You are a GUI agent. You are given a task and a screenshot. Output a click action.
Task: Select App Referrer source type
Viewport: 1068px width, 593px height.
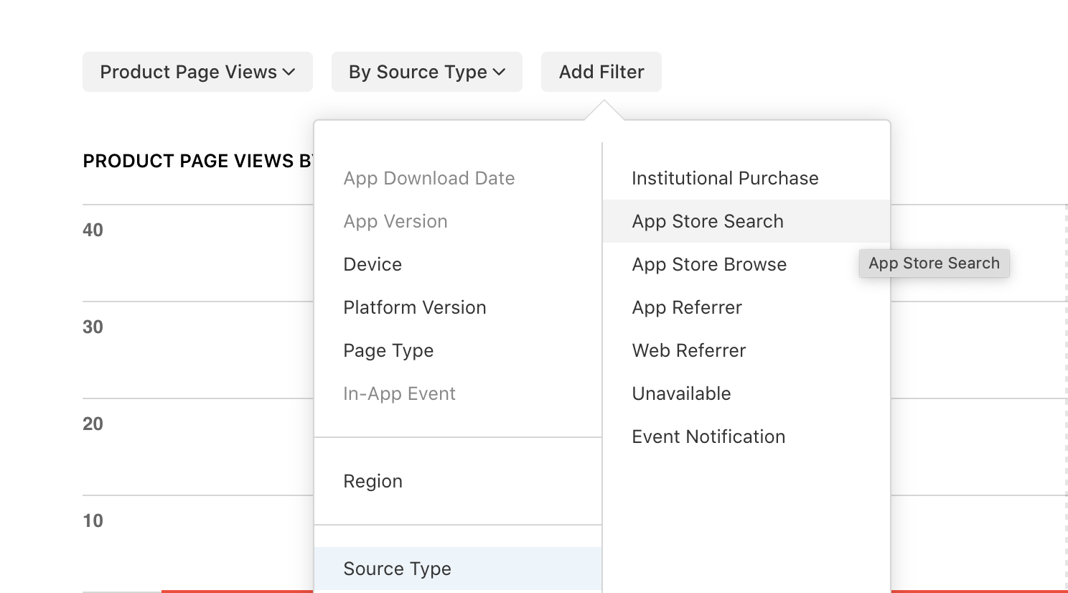(686, 307)
